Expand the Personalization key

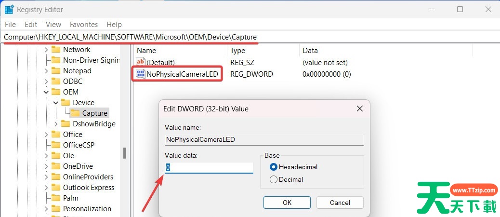point(46,209)
